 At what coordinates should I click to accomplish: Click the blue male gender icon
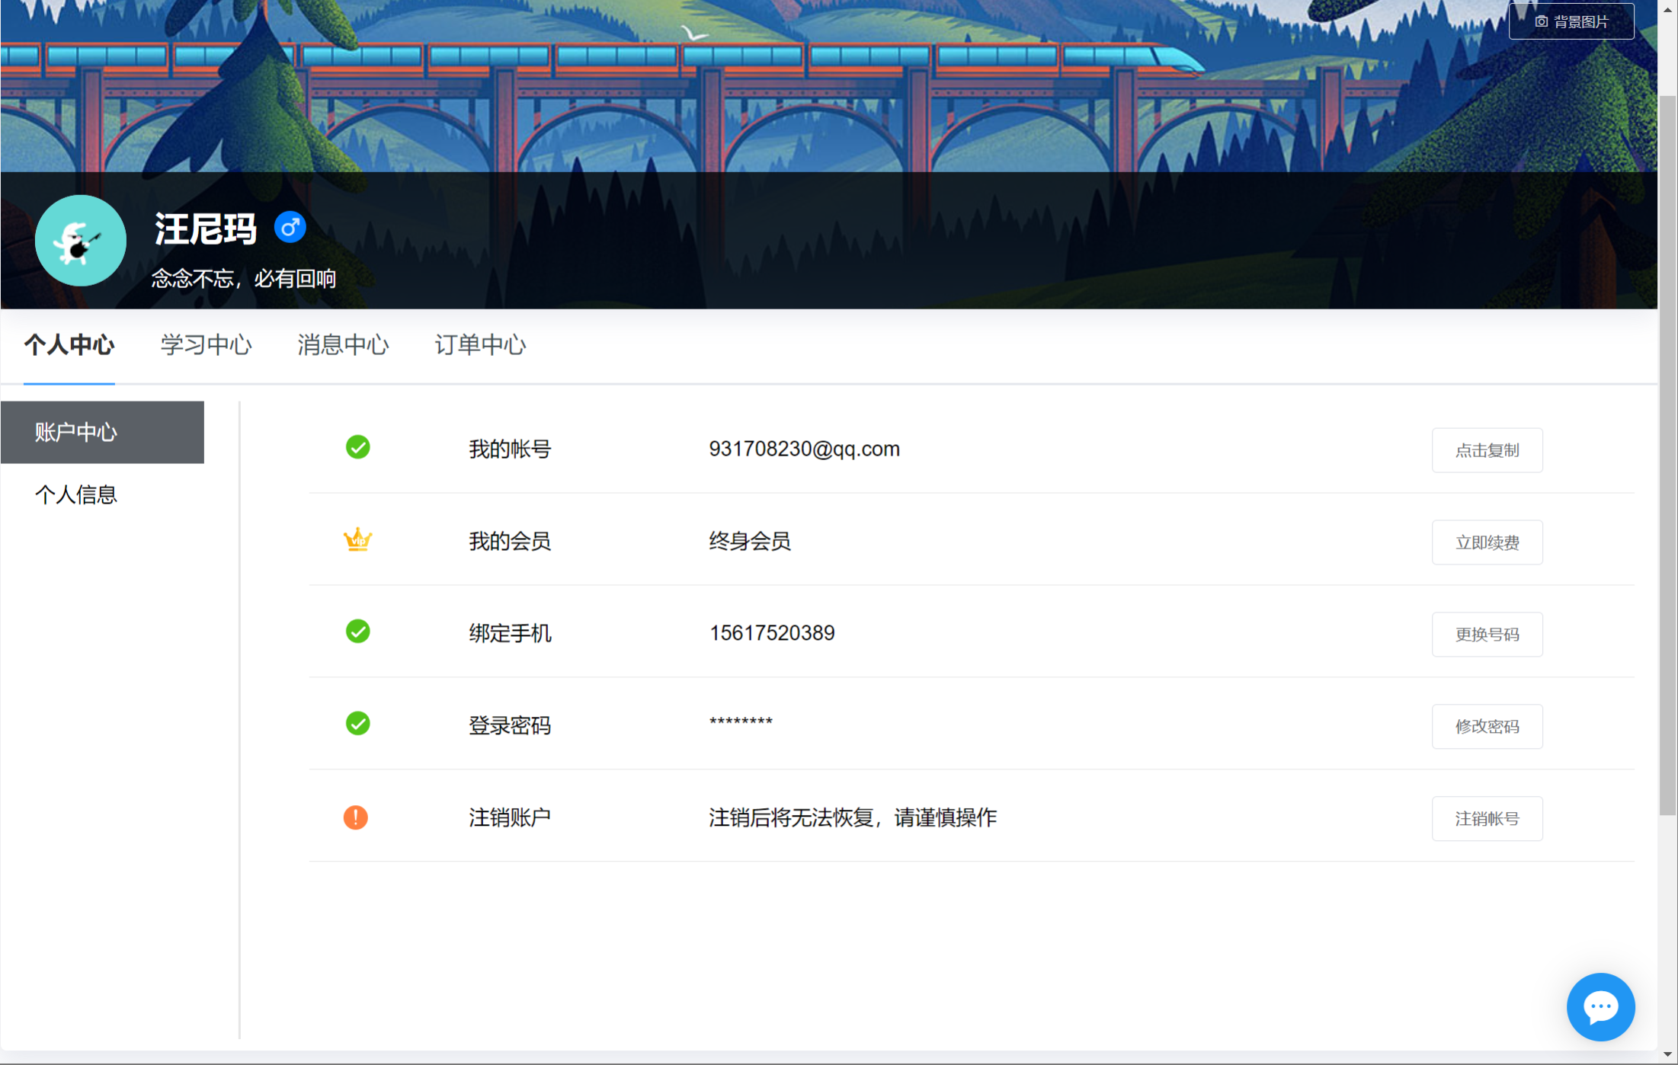(290, 227)
